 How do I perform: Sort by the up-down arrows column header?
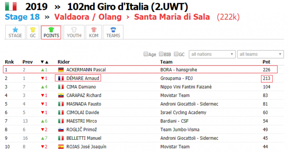pyautogui.click(x=44, y=62)
